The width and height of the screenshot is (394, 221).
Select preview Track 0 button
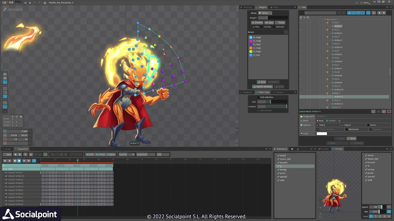click(x=371, y=216)
